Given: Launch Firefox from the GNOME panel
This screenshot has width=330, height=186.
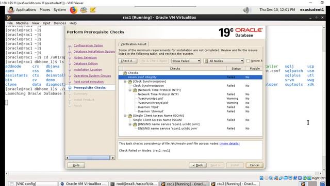Looking at the screenshot, I should tap(73, 10).
